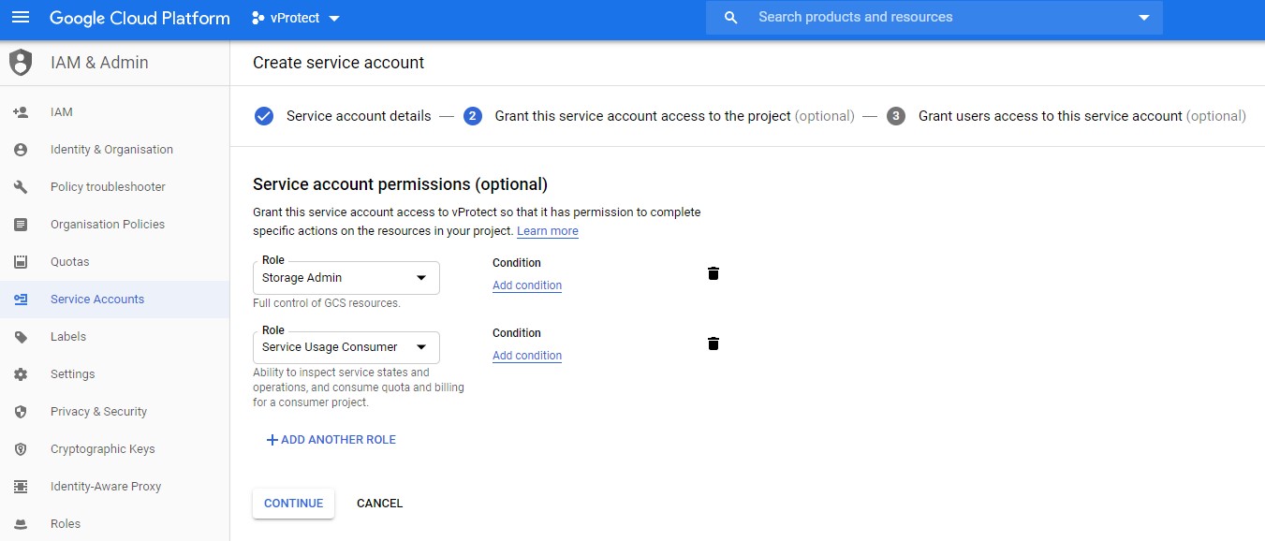
Task: Expand the search bar dropdown arrow
Action: tap(1143, 18)
